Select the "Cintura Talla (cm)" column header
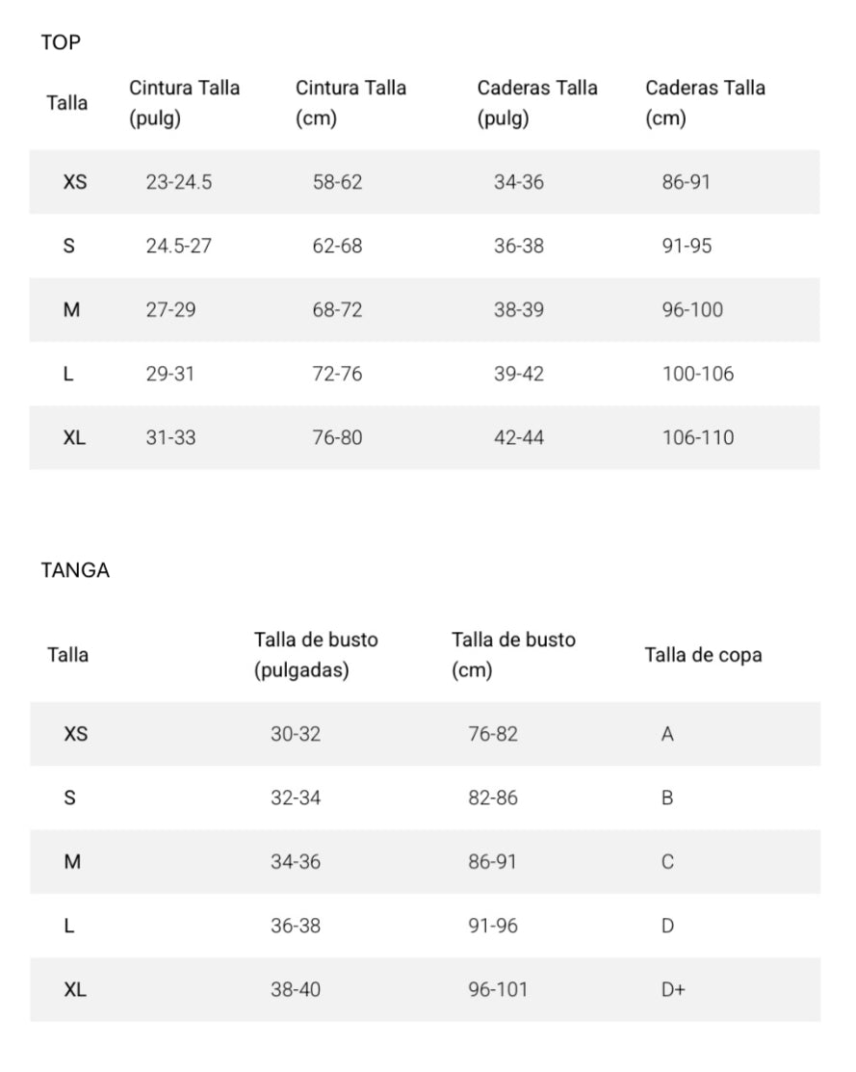This screenshot has width=856, height=1072. click(350, 103)
